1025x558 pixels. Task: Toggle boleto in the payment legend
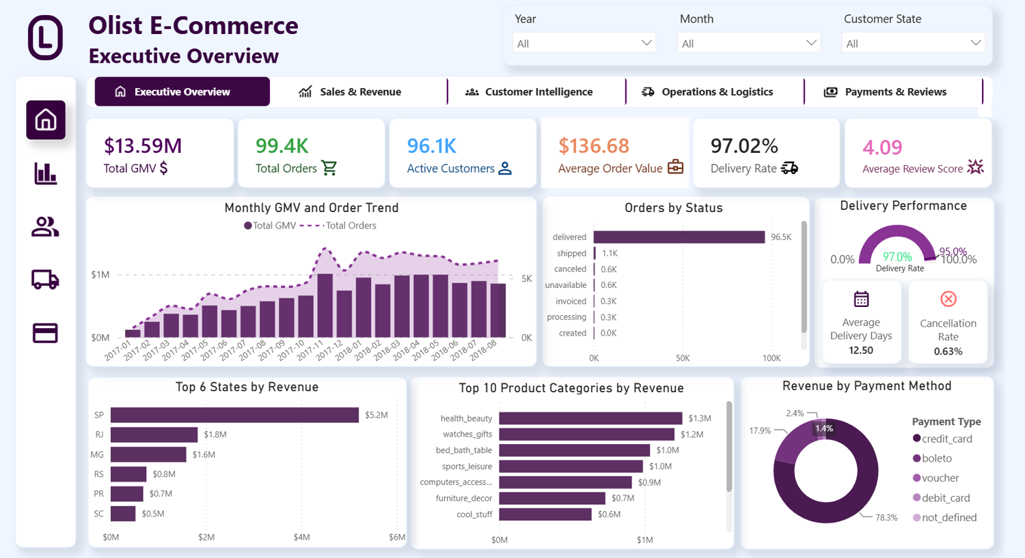pos(932,458)
